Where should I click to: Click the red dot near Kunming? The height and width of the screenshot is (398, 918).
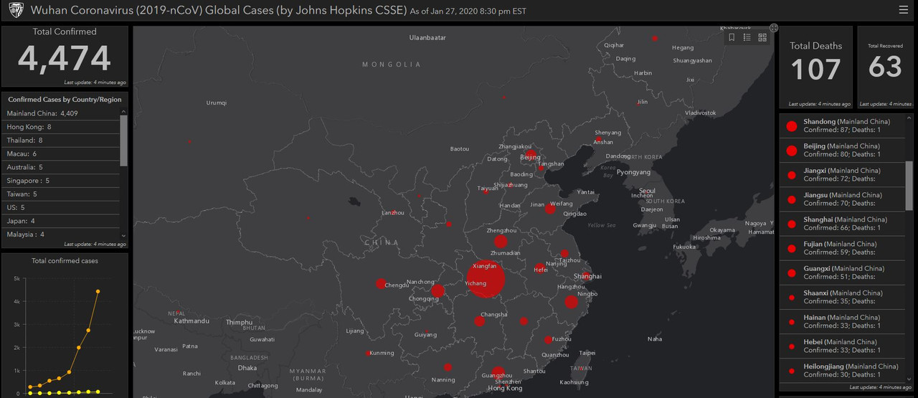(368, 353)
